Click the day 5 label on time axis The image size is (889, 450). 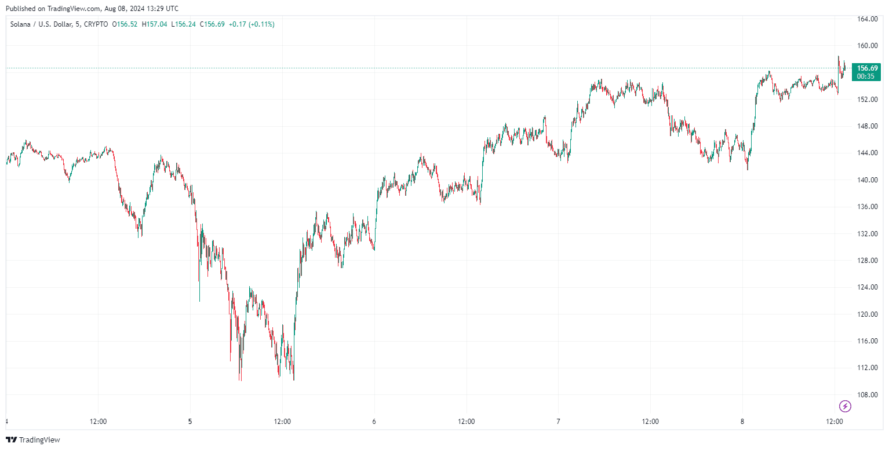[x=190, y=422]
